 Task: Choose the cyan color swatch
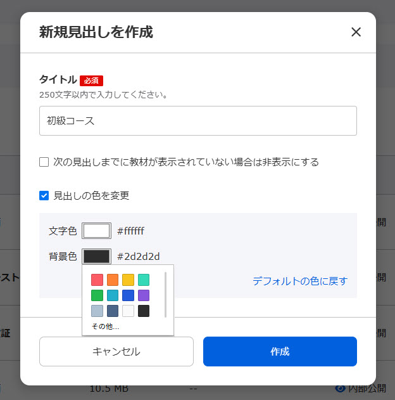tap(113, 295)
